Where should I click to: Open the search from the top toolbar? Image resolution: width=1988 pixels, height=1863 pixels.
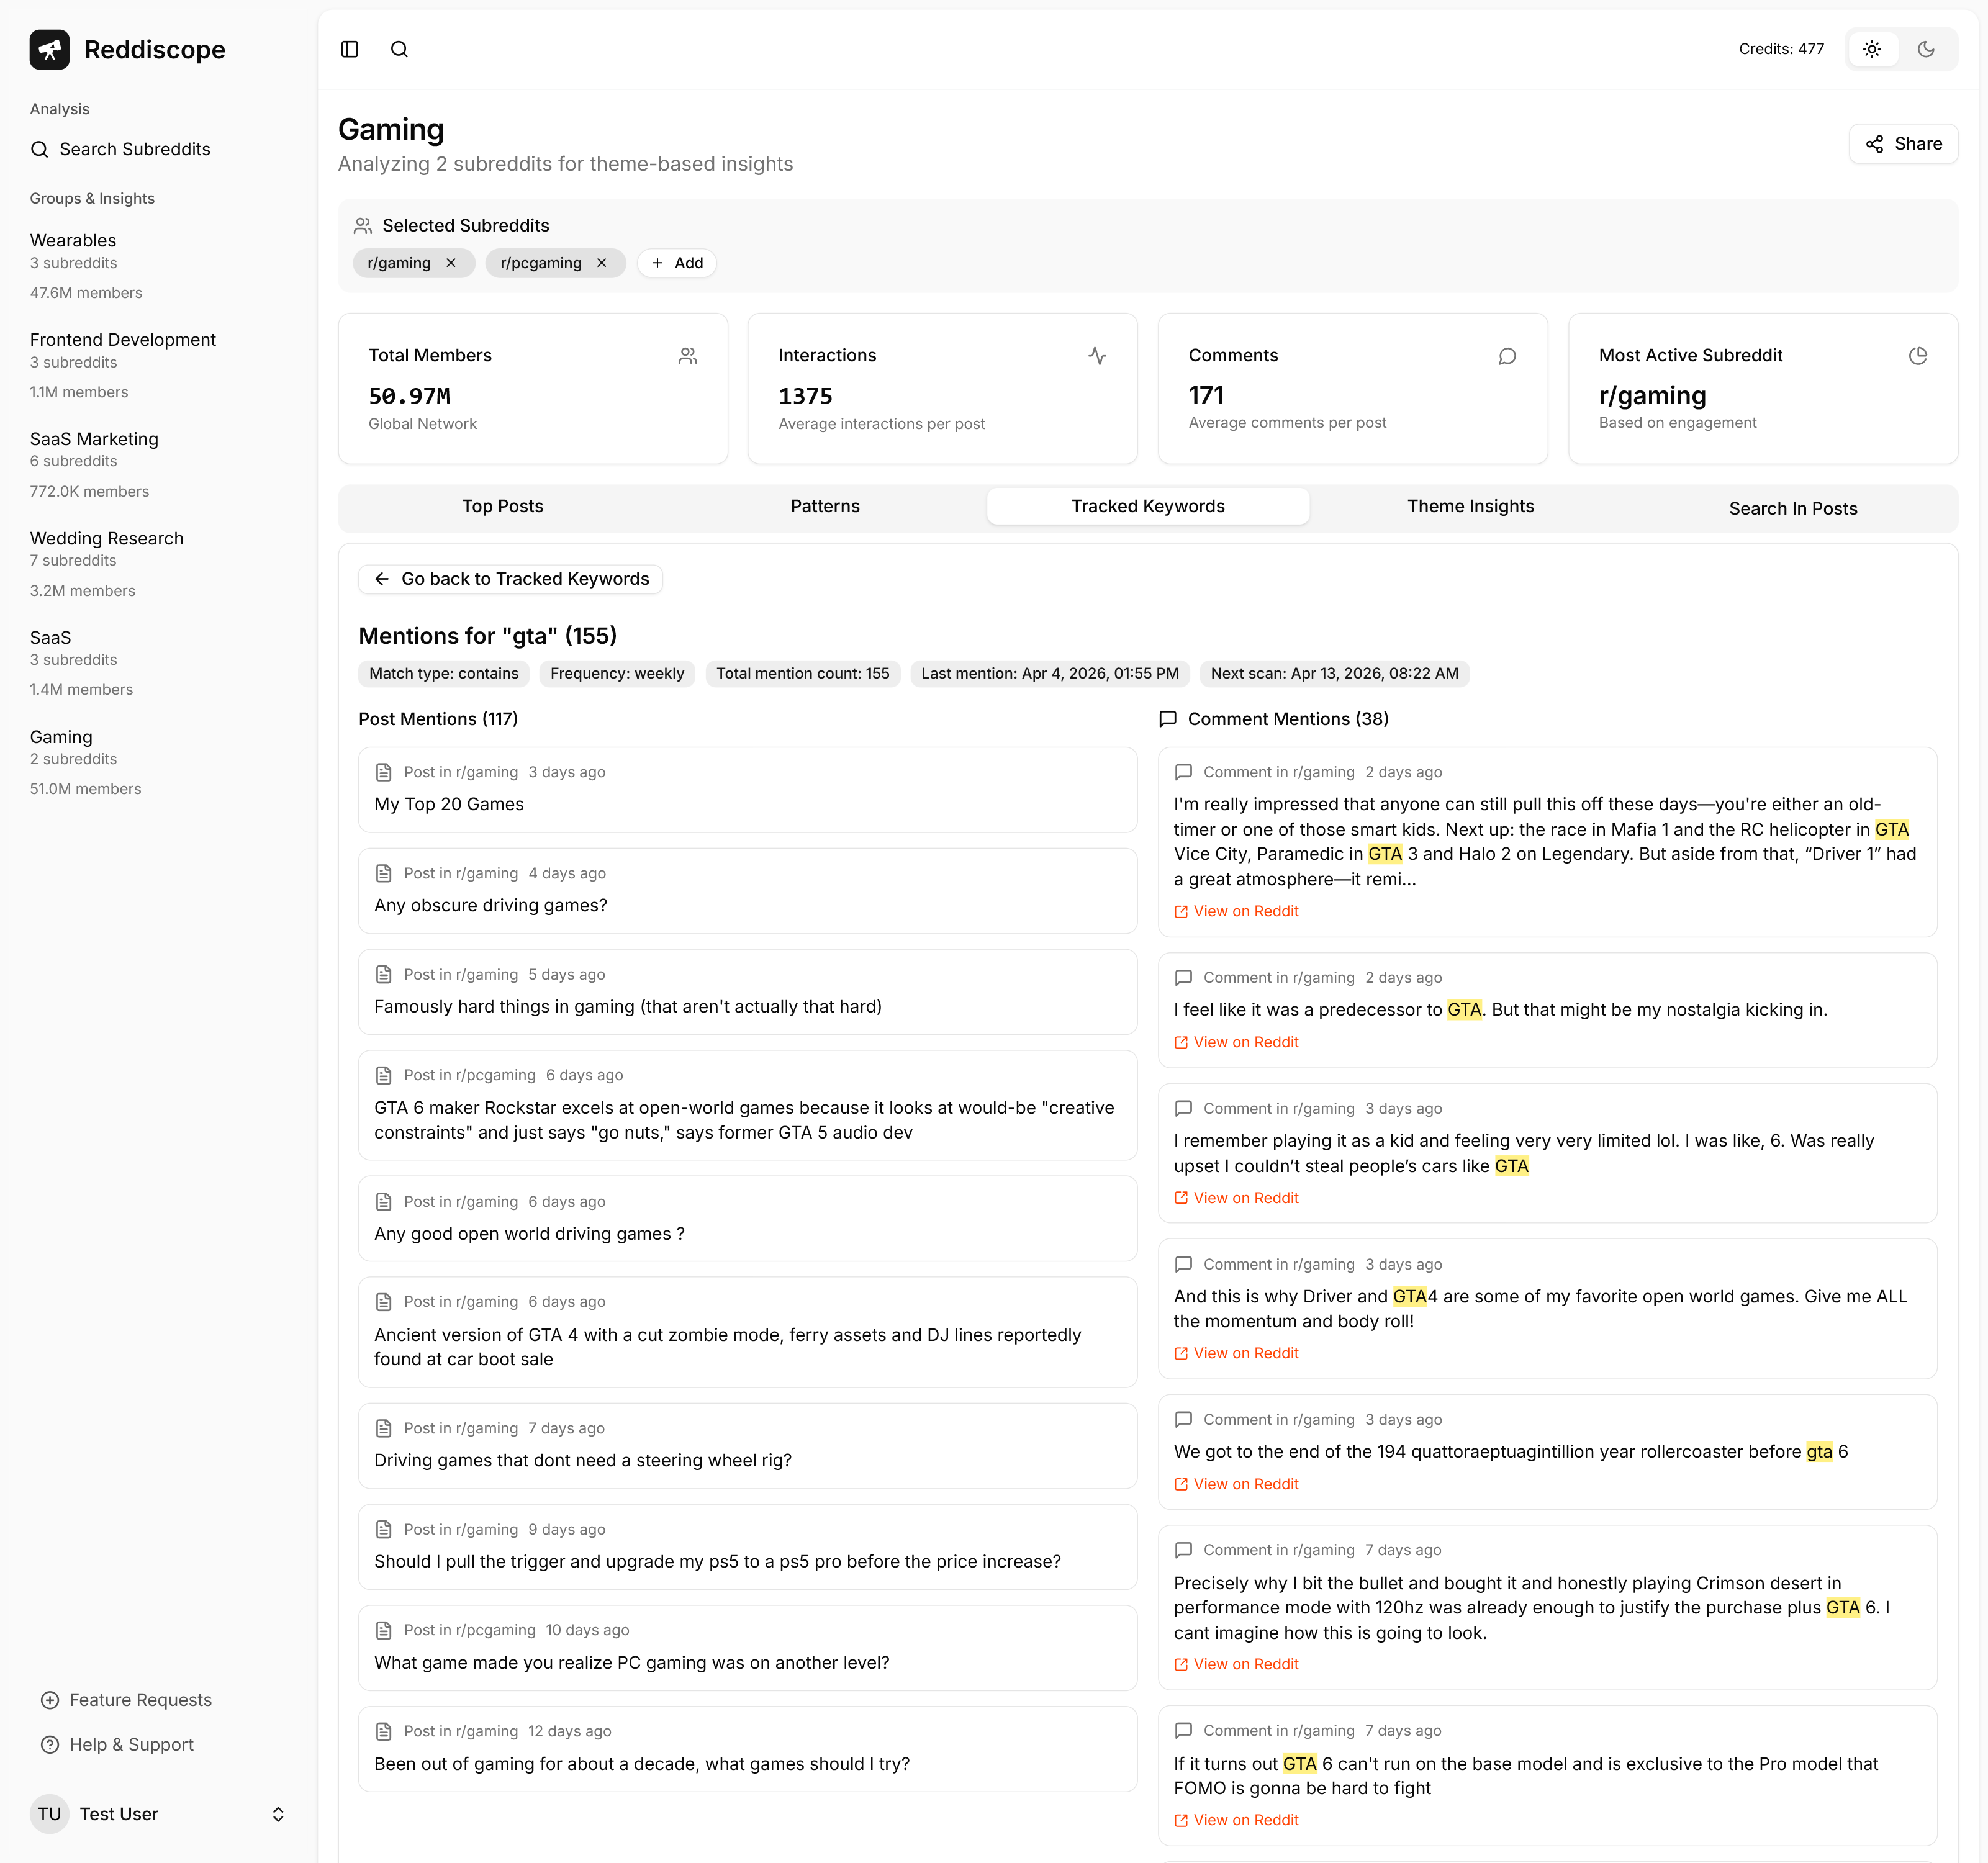(399, 49)
